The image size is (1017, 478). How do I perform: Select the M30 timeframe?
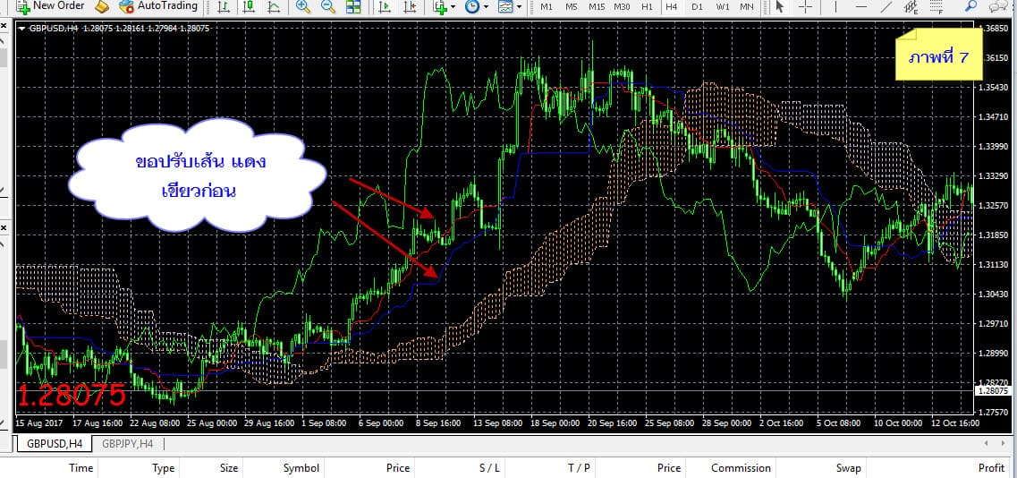[x=622, y=6]
